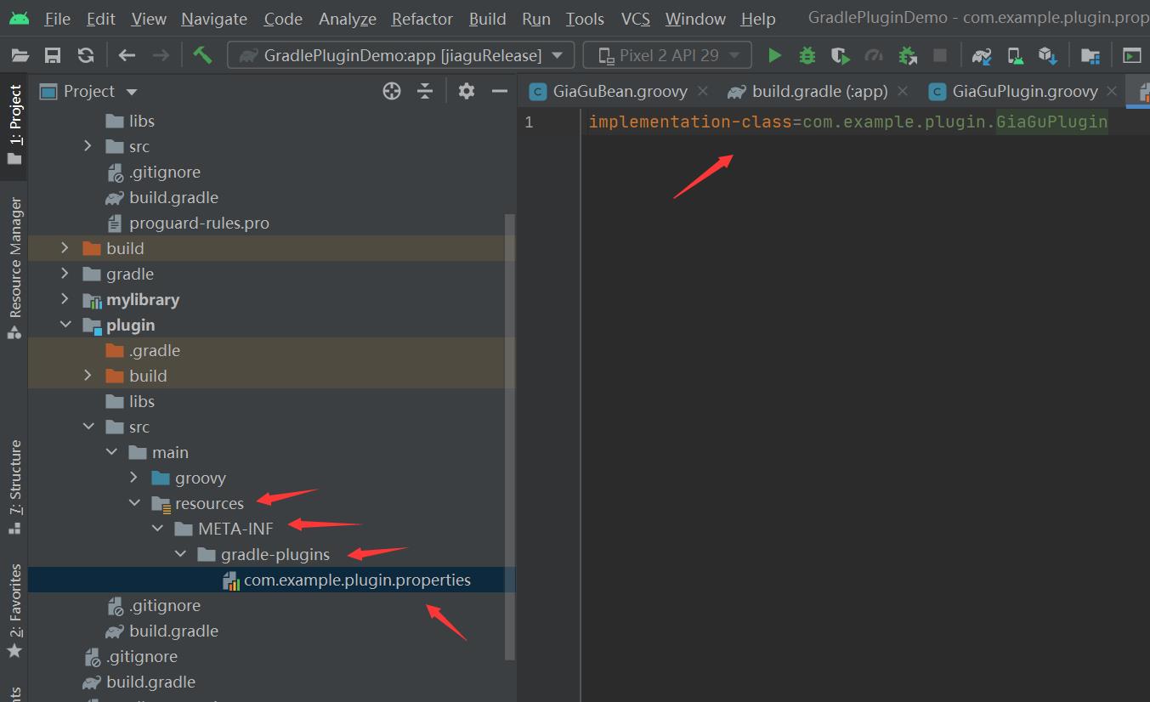Attach debugger to Android process icon
The image size is (1150, 702).
tap(908, 55)
